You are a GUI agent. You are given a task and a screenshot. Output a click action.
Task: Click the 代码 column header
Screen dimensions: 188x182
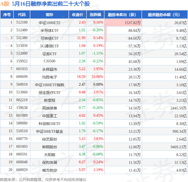click(22, 14)
